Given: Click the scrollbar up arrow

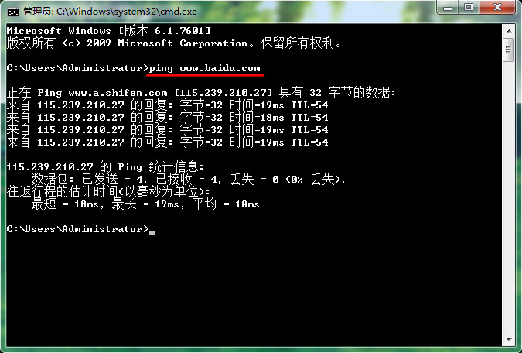Looking at the screenshot, I should (509, 31).
